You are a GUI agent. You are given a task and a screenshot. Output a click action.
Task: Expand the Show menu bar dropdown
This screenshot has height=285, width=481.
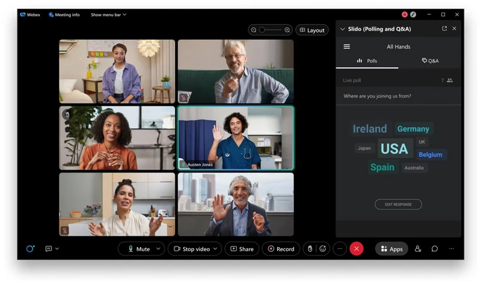coord(108,14)
